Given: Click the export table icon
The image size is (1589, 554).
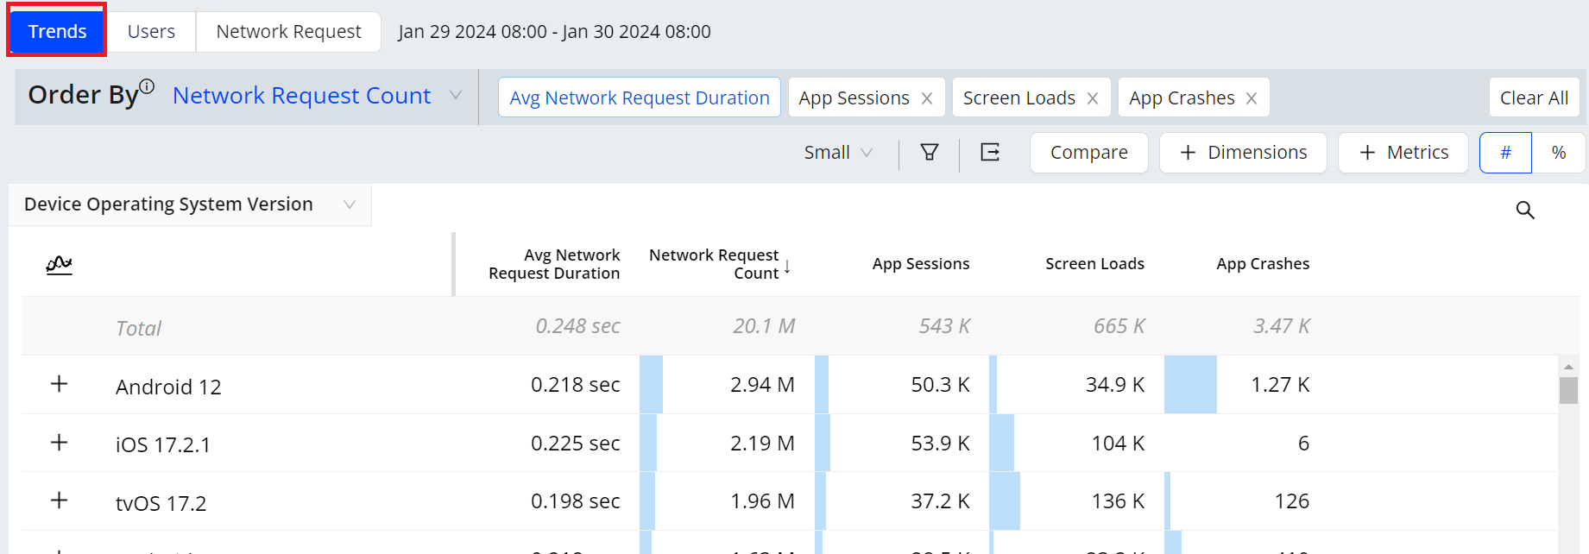Looking at the screenshot, I should (x=990, y=153).
